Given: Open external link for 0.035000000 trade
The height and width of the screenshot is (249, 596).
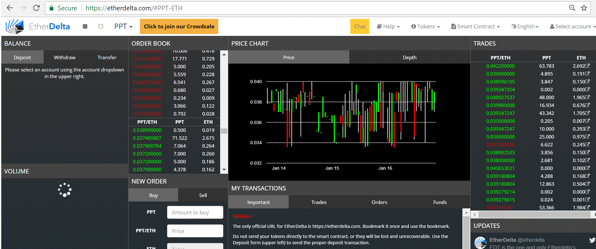Looking at the screenshot, I should pyautogui.click(x=587, y=121).
